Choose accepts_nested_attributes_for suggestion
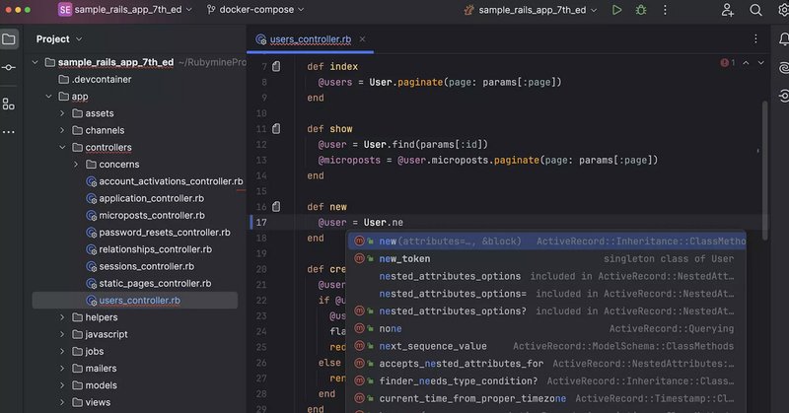789x413 pixels. (547, 364)
